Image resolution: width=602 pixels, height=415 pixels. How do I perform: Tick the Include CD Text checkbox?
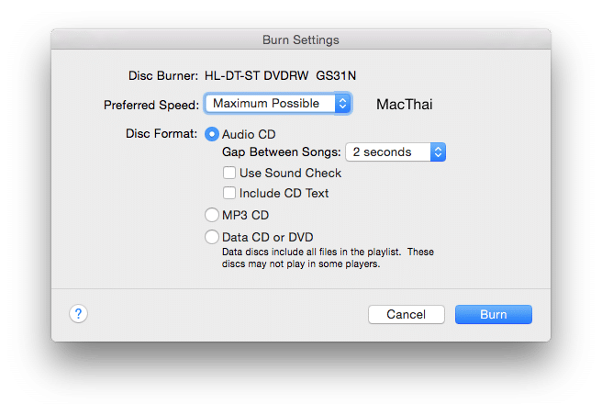(x=229, y=193)
